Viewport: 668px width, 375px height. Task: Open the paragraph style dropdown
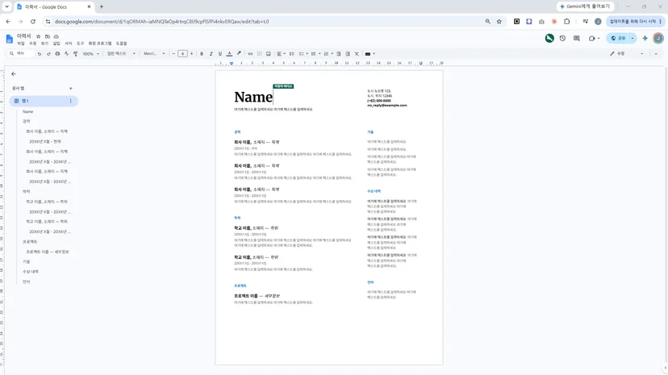tap(121, 54)
